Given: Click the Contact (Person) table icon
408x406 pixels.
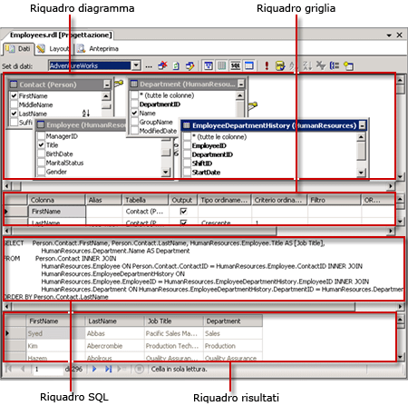Looking at the screenshot, I should point(14,84).
